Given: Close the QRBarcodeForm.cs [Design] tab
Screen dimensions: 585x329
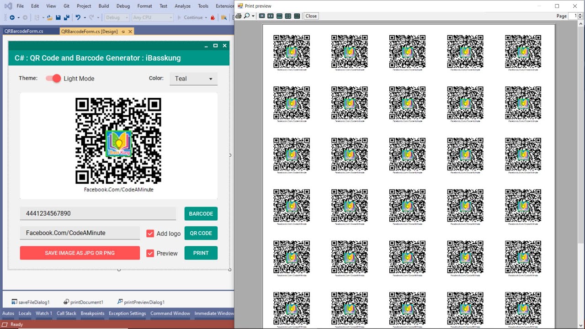Looking at the screenshot, I should click(130, 32).
